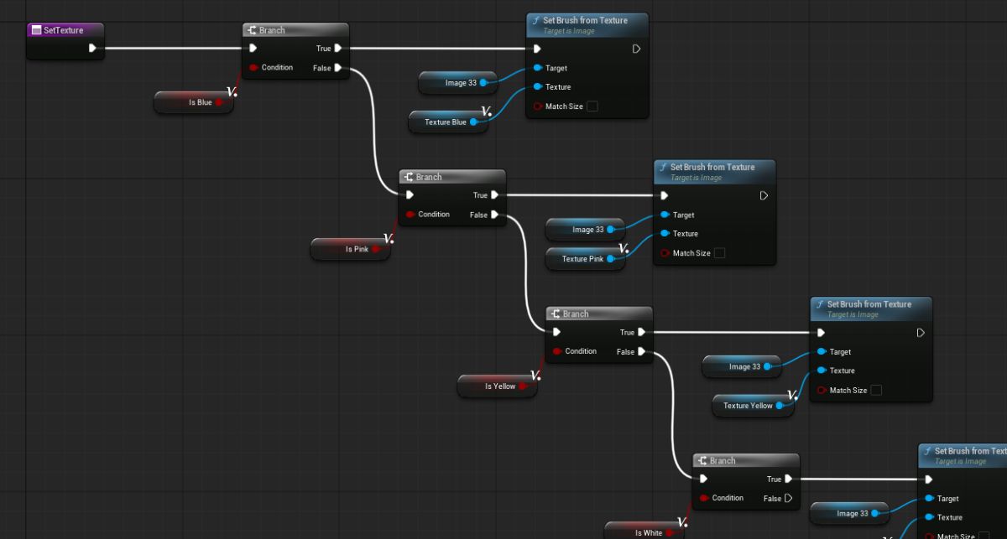This screenshot has height=539, width=1007.
Task: Select the Is White variable node
Action: click(644, 532)
